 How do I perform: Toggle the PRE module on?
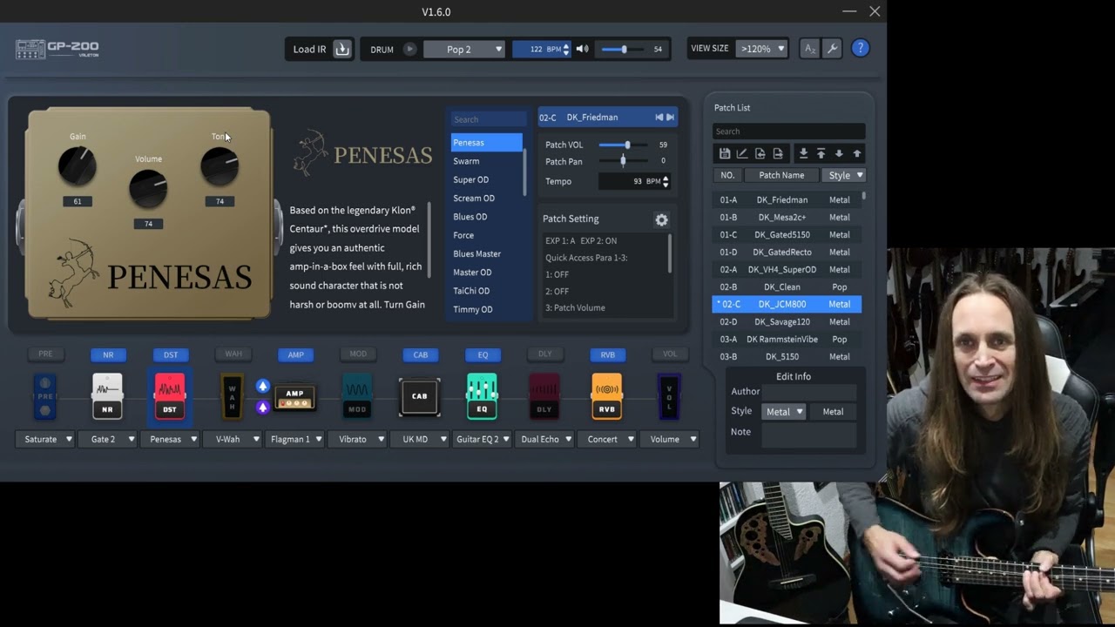45,354
